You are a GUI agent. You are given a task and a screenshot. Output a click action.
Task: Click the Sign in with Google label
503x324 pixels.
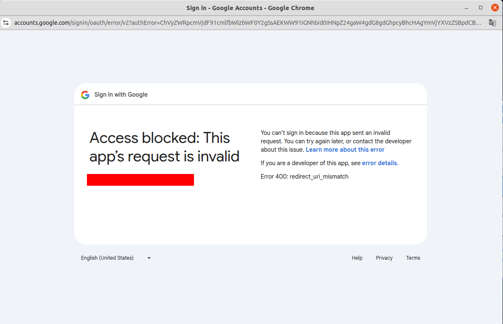(x=121, y=95)
